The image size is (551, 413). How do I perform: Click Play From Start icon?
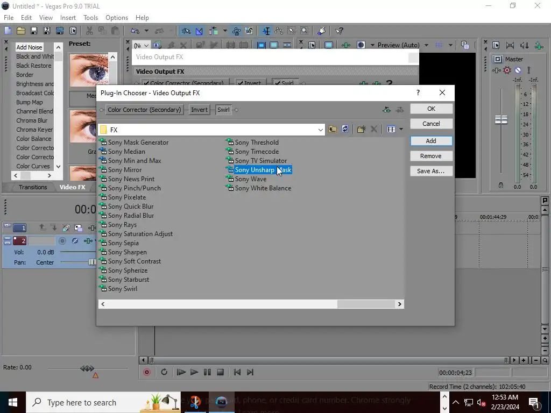pos(181,372)
